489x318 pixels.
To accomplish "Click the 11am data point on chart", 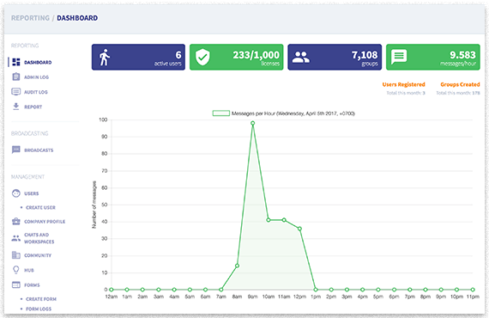I will coord(284,220).
